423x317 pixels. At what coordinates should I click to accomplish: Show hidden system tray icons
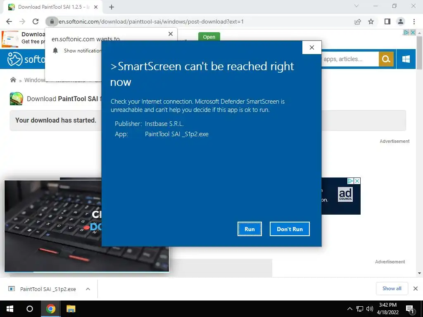click(349, 309)
